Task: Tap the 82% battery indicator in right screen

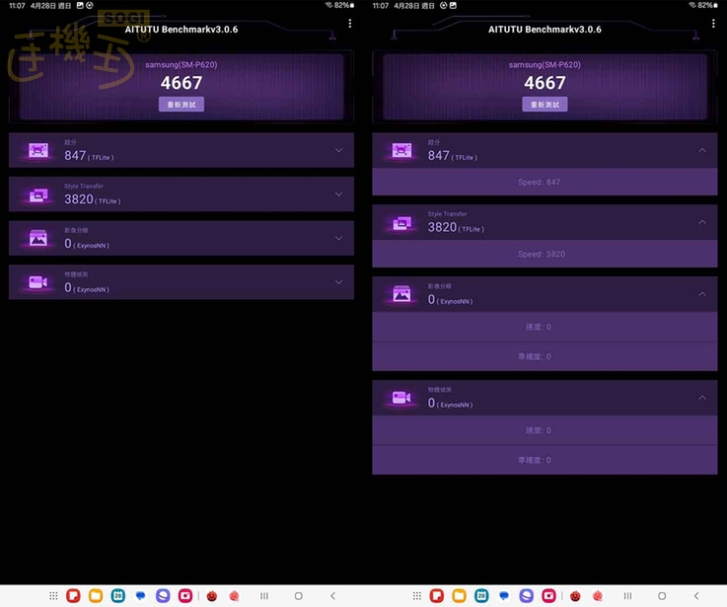Action: (707, 5)
